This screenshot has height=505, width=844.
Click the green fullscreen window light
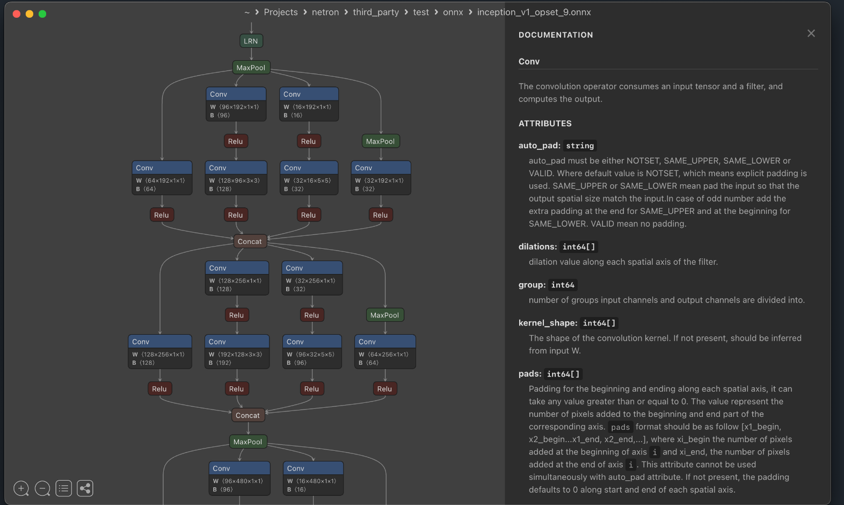(42, 14)
